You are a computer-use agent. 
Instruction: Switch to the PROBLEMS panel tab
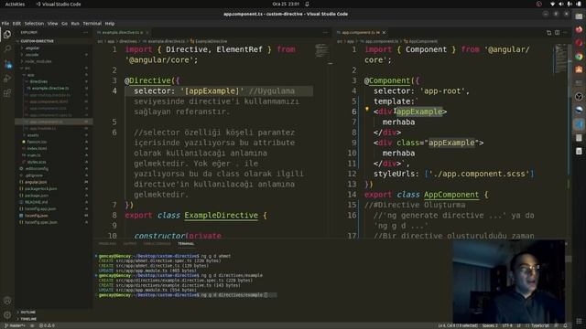pyautogui.click(x=107, y=244)
